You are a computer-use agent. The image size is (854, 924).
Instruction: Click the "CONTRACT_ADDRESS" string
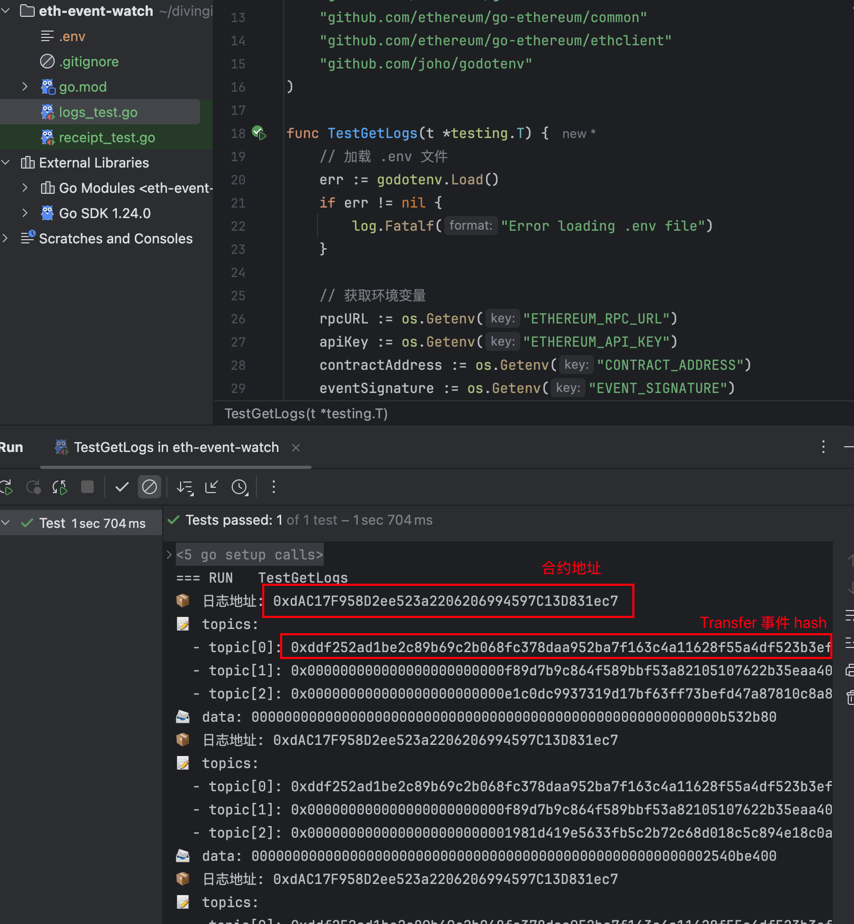click(670, 365)
